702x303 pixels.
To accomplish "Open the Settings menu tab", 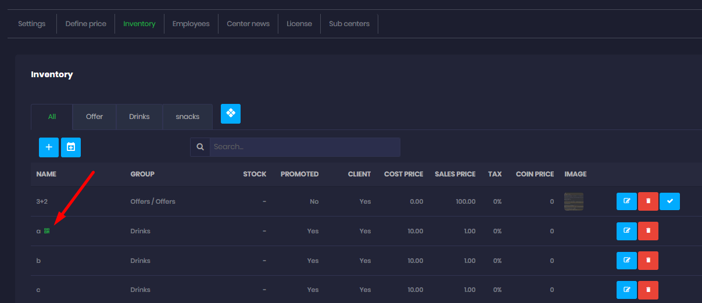I will (31, 24).
